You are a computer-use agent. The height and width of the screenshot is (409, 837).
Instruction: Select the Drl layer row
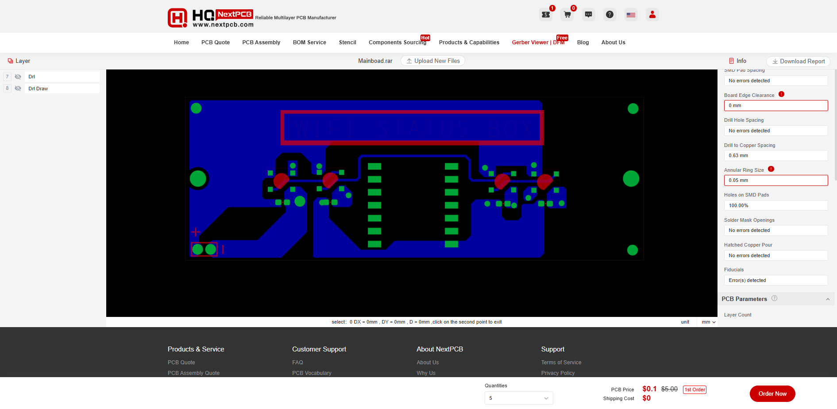coord(62,77)
